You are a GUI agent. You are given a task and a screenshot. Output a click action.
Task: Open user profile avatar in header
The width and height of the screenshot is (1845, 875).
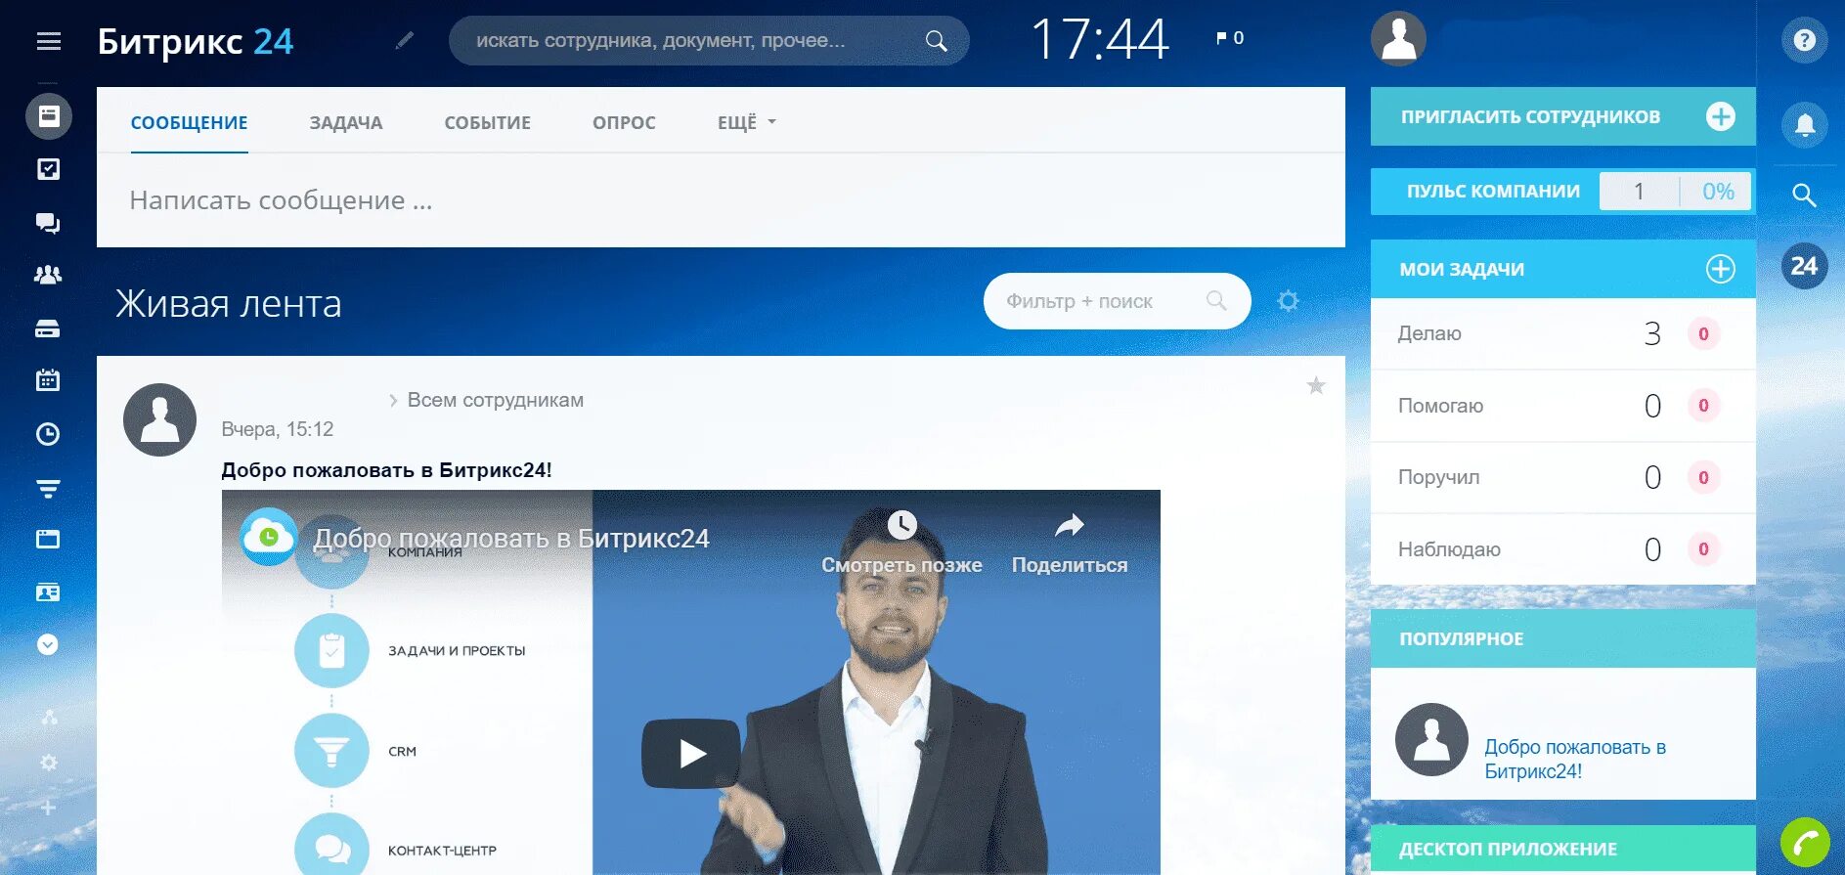(x=1398, y=39)
